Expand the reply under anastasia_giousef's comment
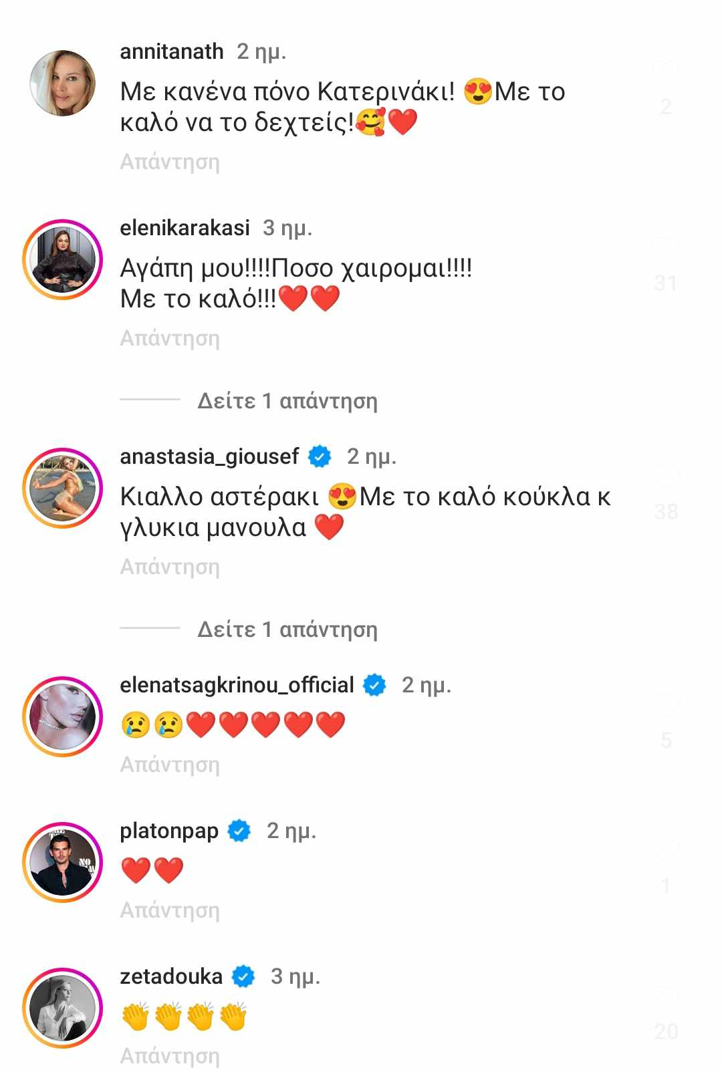This screenshot has width=722, height=1070. [287, 630]
